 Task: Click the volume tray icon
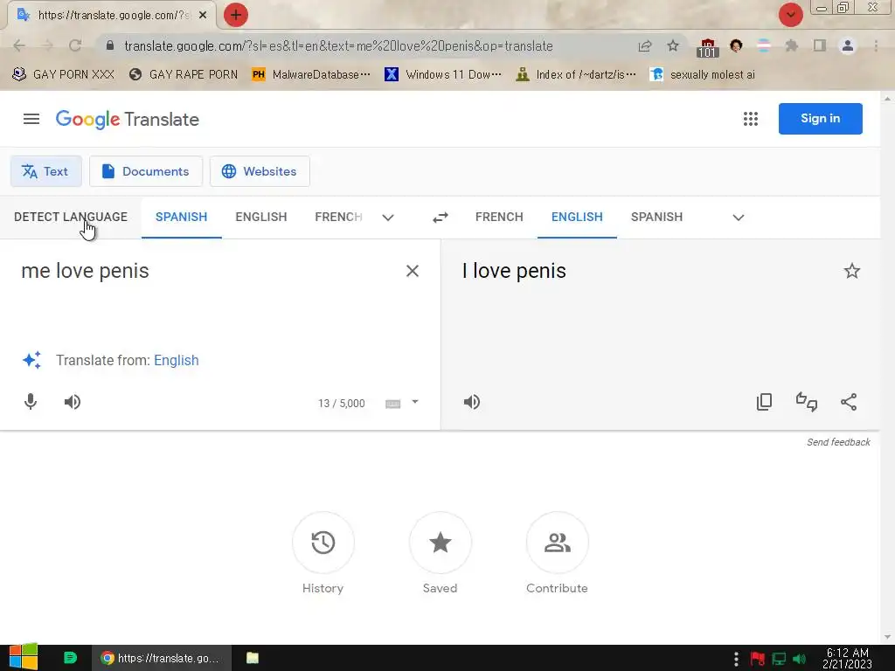click(x=800, y=659)
